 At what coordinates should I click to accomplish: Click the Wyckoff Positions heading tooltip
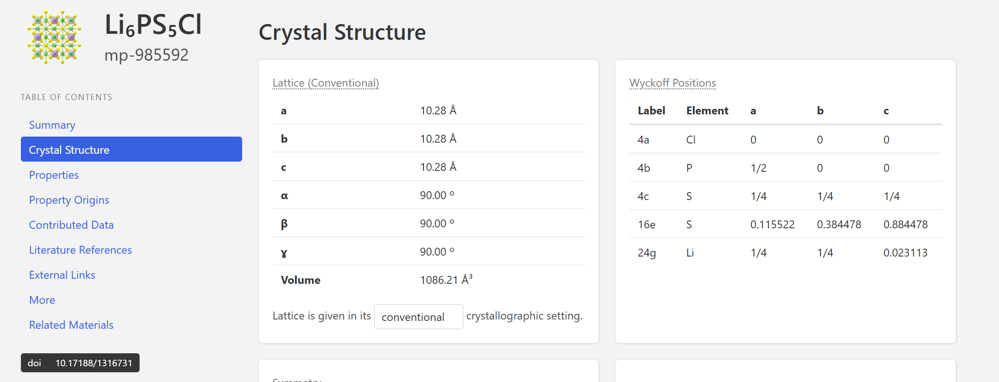tap(672, 83)
